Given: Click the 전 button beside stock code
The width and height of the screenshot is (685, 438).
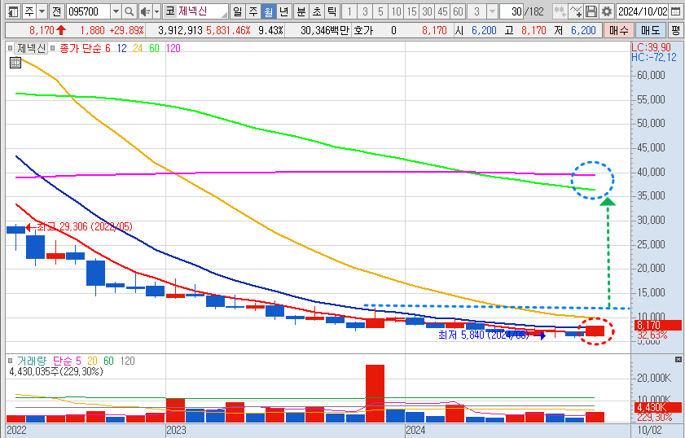Looking at the screenshot, I should click(56, 11).
